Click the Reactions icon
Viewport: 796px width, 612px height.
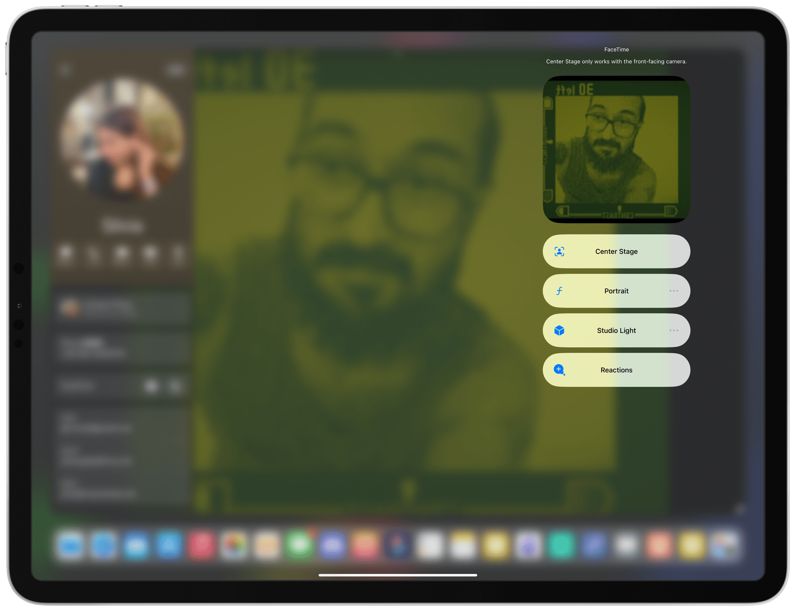tap(559, 370)
